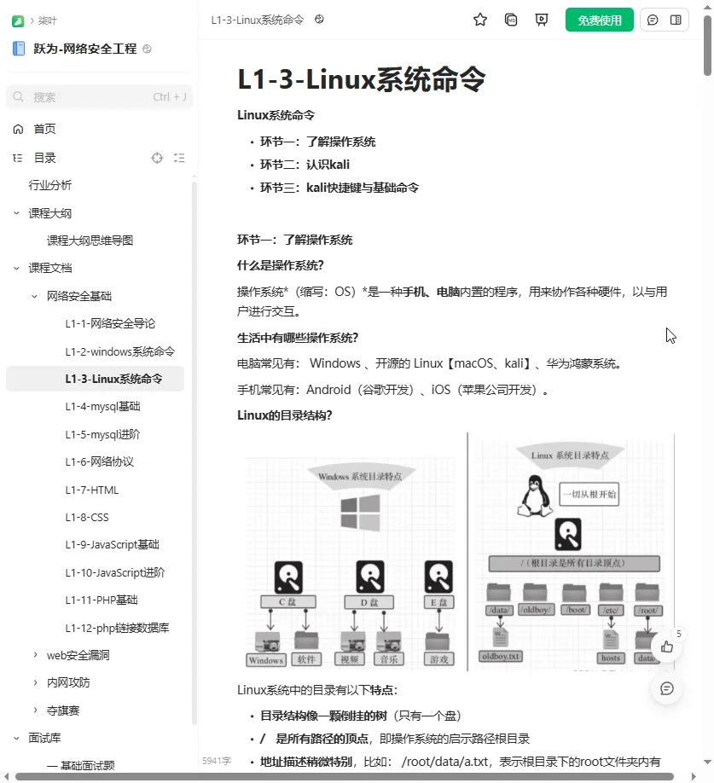Click the share icon next to header title
The height and width of the screenshot is (783, 714).
tap(320, 20)
